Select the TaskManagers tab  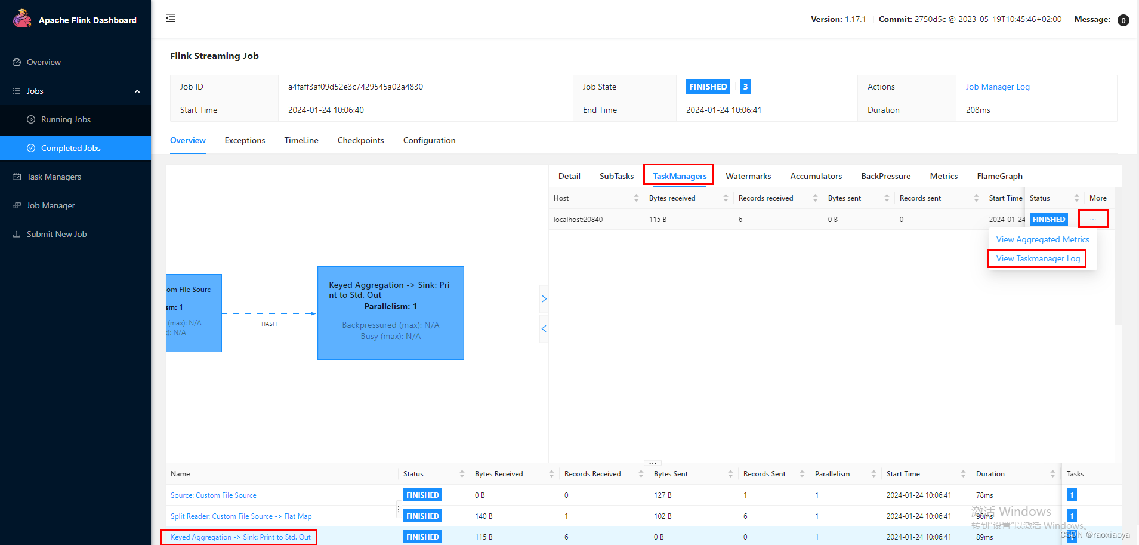[x=680, y=176]
